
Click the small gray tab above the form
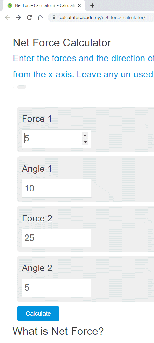22,87
